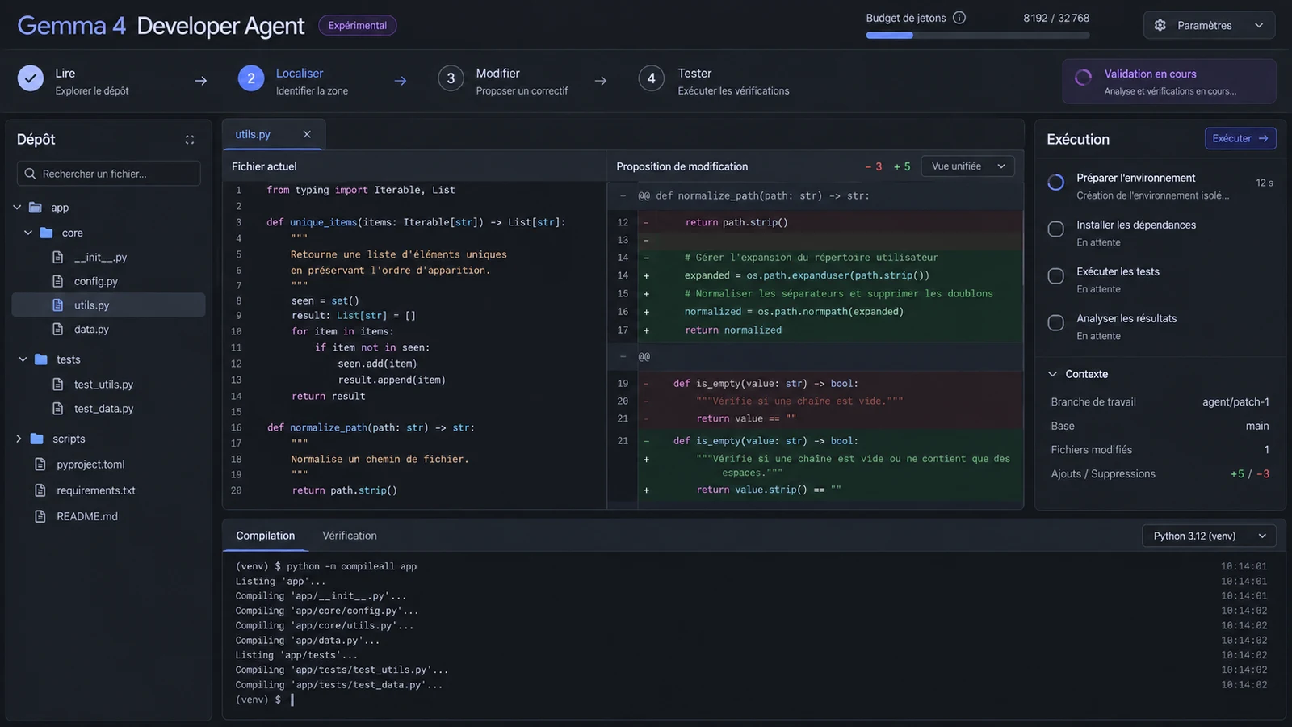This screenshot has width=1292, height=727.
Task: Click the agent/patch-1 branch value
Action: tap(1235, 401)
